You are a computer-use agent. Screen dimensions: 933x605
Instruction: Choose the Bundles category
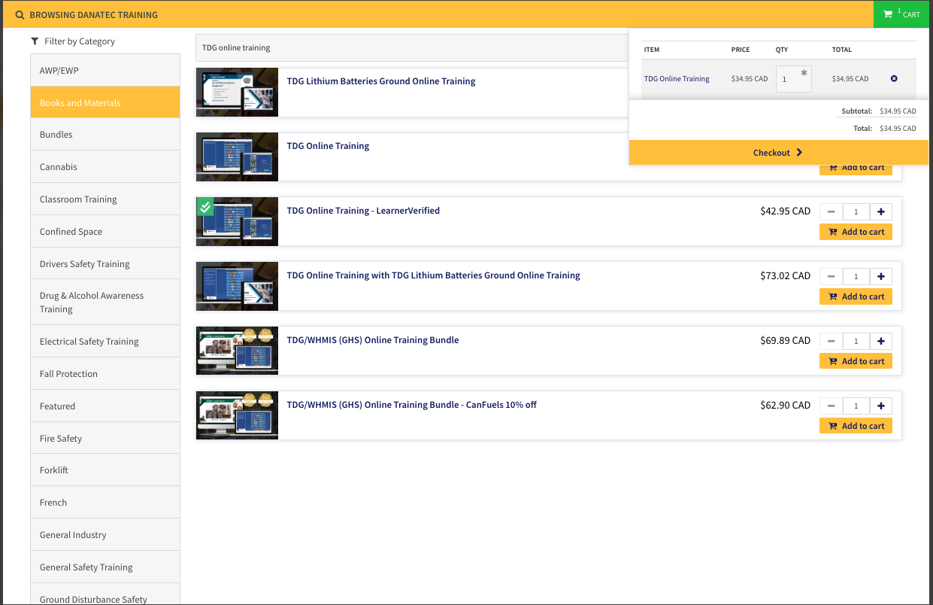(x=105, y=134)
